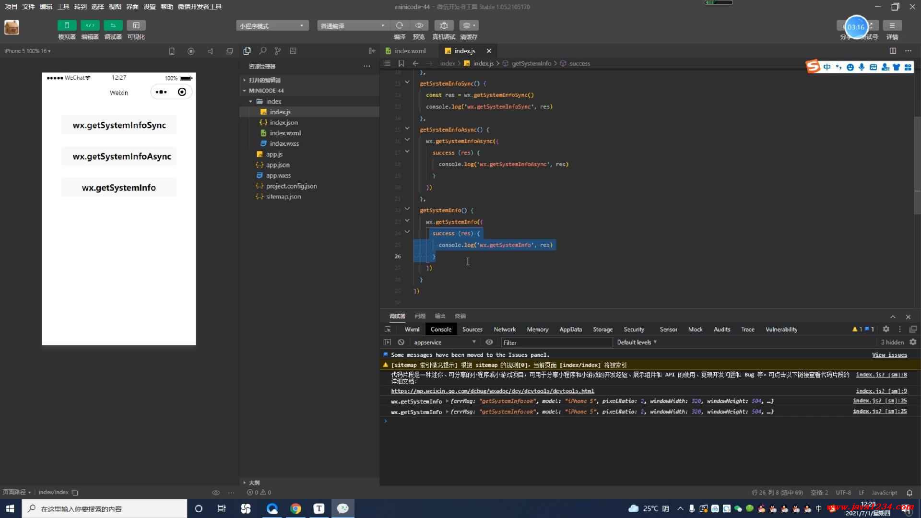Open the menu item 工具 in menu bar
Screen dimensions: 921x518
click(x=63, y=7)
